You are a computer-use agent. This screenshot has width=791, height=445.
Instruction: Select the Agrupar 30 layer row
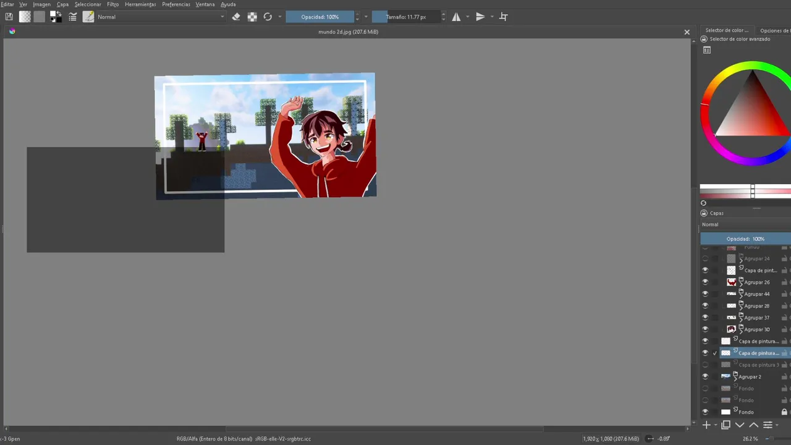point(755,329)
